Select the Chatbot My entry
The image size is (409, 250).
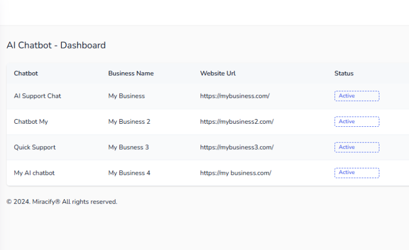point(31,122)
